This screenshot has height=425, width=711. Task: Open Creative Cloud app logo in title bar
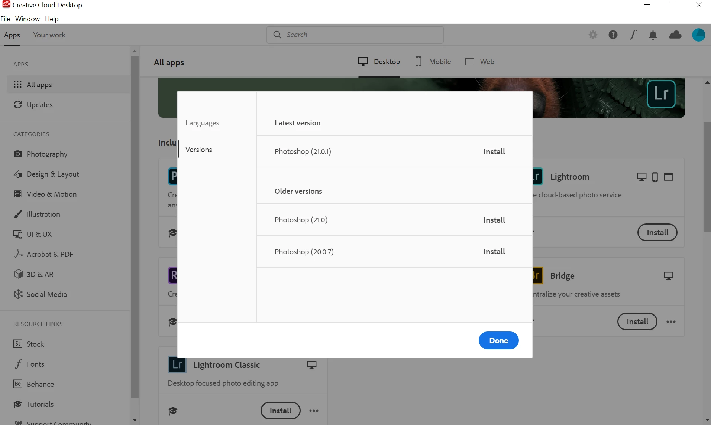[x=6, y=5]
